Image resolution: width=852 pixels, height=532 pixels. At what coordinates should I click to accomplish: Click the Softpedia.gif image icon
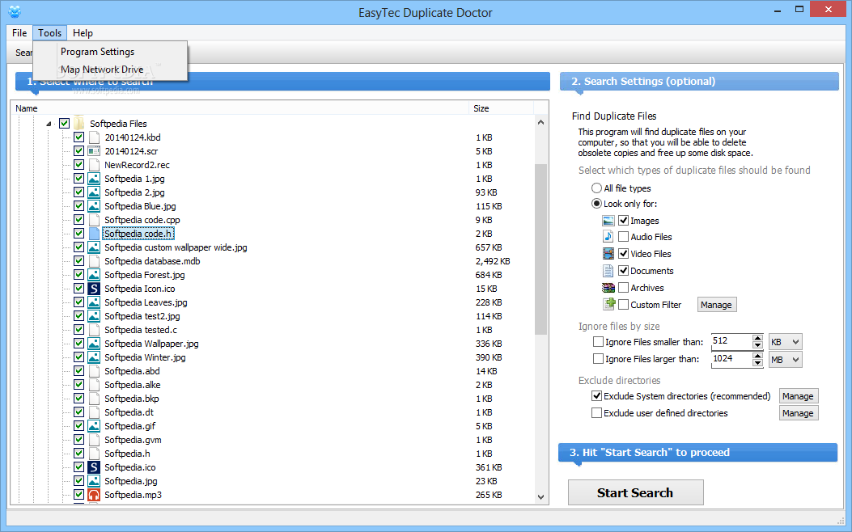(94, 425)
